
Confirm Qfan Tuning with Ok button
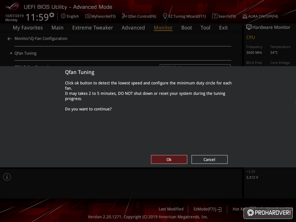coord(169,160)
